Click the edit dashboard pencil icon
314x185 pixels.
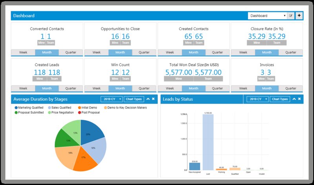tap(291, 16)
